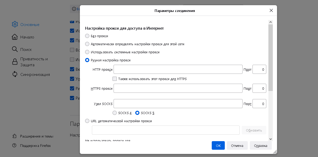Click the lock icon for Приватность и Защита
The image size is (318, 157).
pos(15,62)
